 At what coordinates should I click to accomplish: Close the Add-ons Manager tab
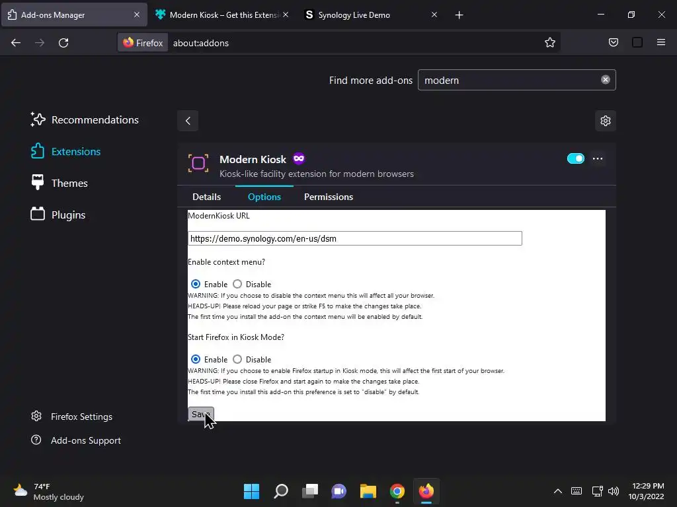tap(136, 15)
